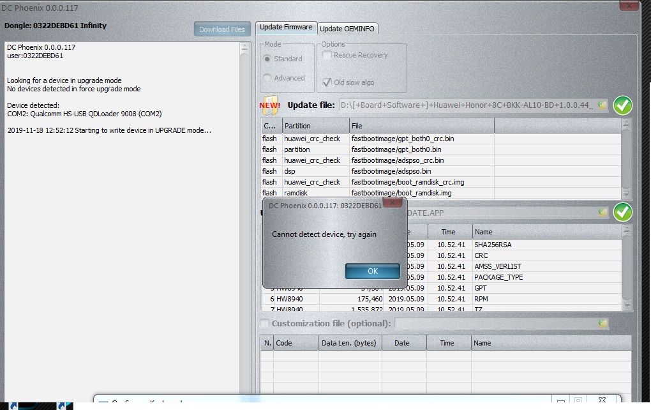Click the NEW! folder icon beside Update file
The width and height of the screenshot is (651, 410).
pyautogui.click(x=270, y=105)
